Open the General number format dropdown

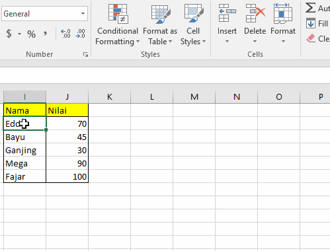[x=83, y=14]
